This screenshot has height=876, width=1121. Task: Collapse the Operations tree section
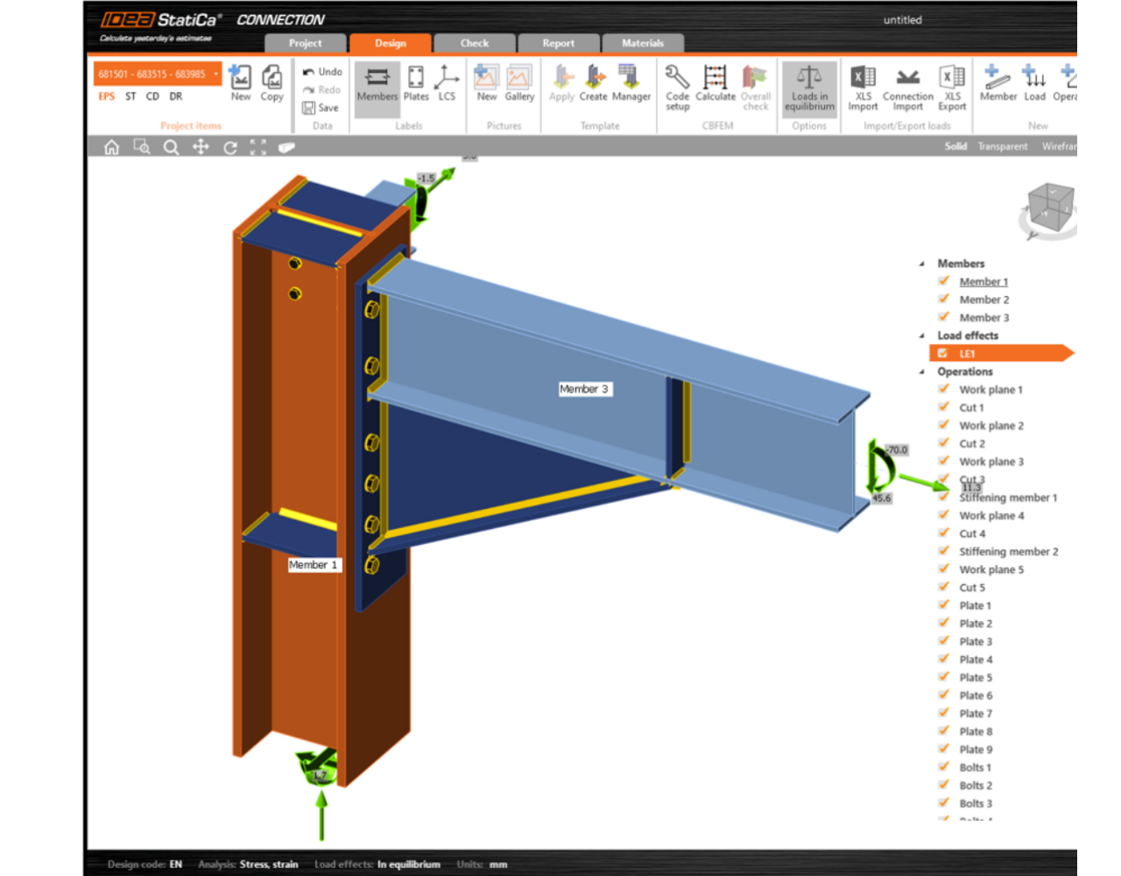tap(920, 371)
